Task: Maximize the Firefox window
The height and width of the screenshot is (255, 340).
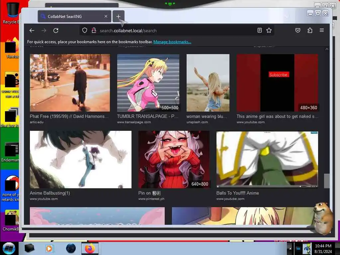Action: coord(318,13)
